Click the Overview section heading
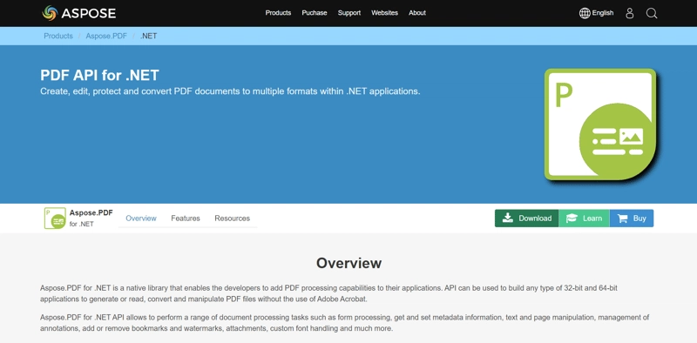Image resolution: width=697 pixels, height=343 pixels. pyautogui.click(x=349, y=263)
